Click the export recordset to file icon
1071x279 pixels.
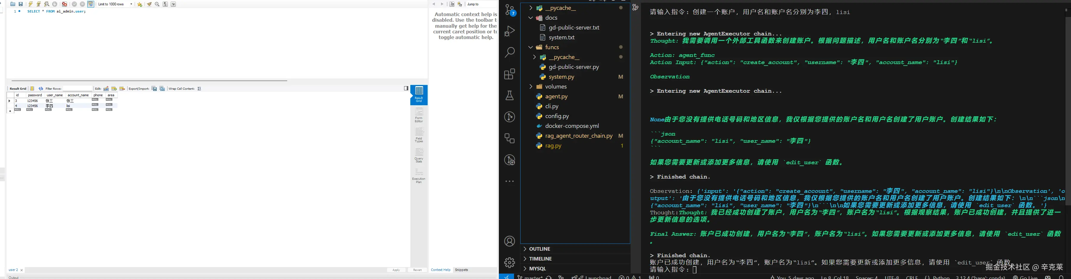154,89
